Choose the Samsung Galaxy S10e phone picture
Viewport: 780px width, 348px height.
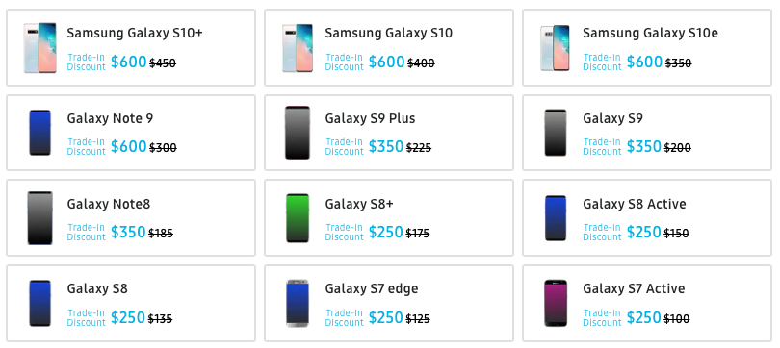click(555, 48)
